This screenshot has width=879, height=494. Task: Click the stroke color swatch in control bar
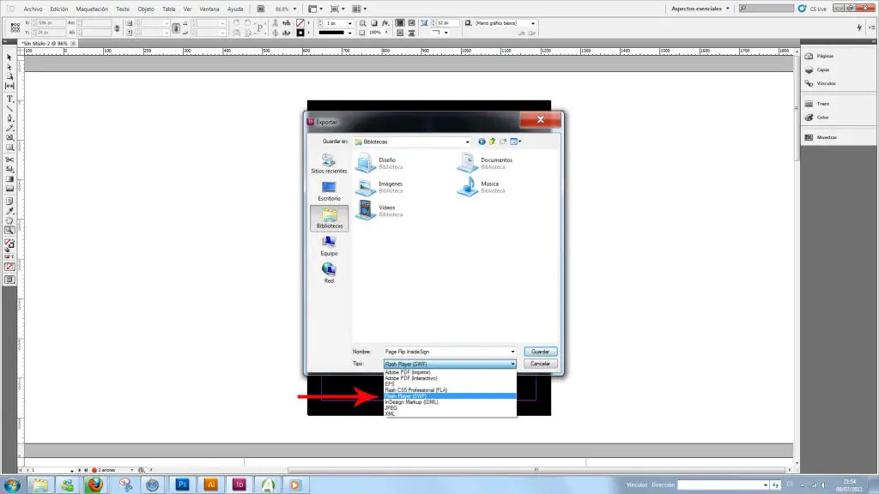click(x=300, y=33)
